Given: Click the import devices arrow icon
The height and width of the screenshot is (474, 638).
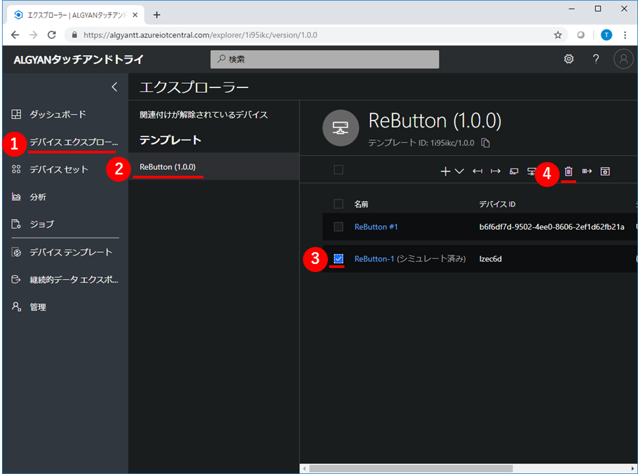Looking at the screenshot, I should point(477,171).
